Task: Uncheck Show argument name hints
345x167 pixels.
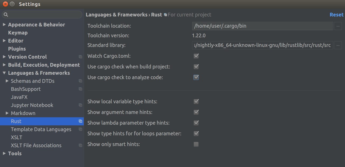Action: coord(196,112)
